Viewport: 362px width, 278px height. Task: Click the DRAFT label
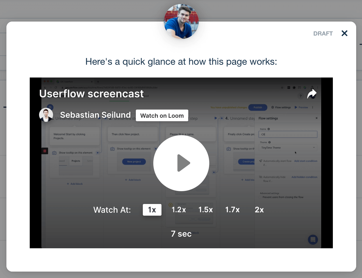click(x=323, y=34)
